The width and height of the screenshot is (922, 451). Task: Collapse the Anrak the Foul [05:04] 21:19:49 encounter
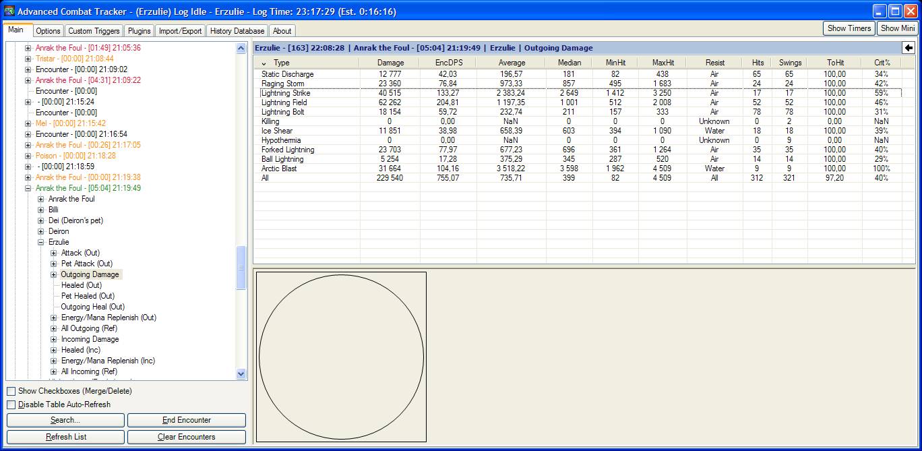[x=28, y=188]
